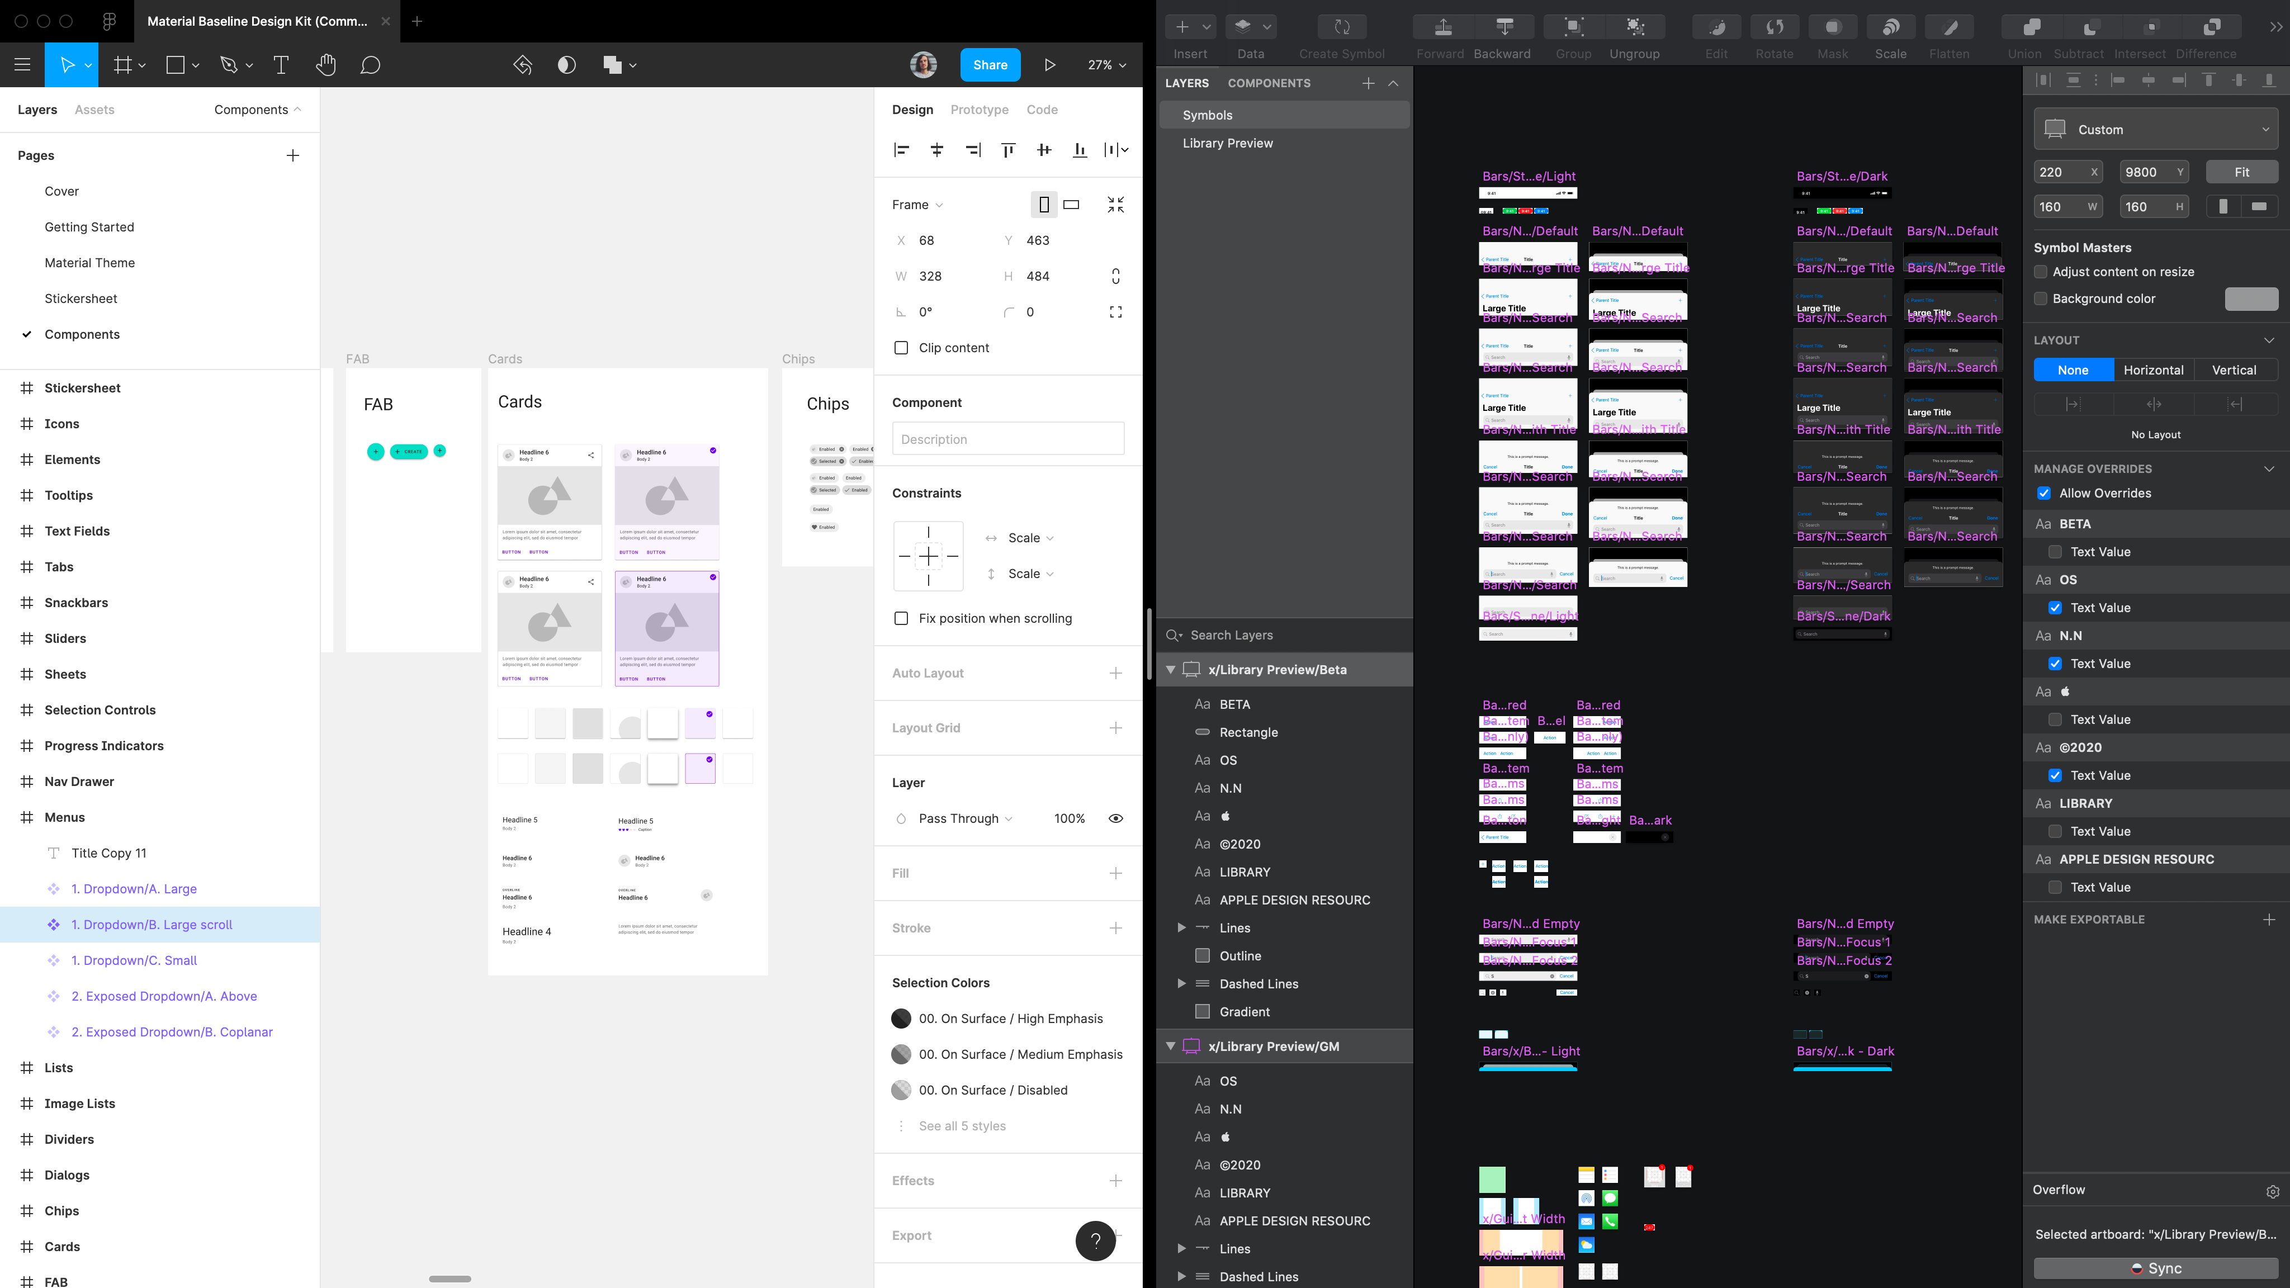Collapse the x/Library Preview/Beta artboard layer
The height and width of the screenshot is (1288, 2290).
click(1171, 669)
